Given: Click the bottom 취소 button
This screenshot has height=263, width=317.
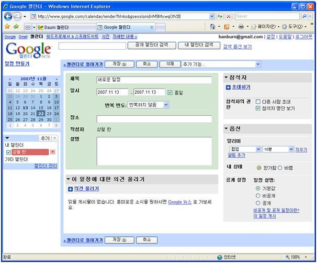Looking at the screenshot, I should (147, 240).
